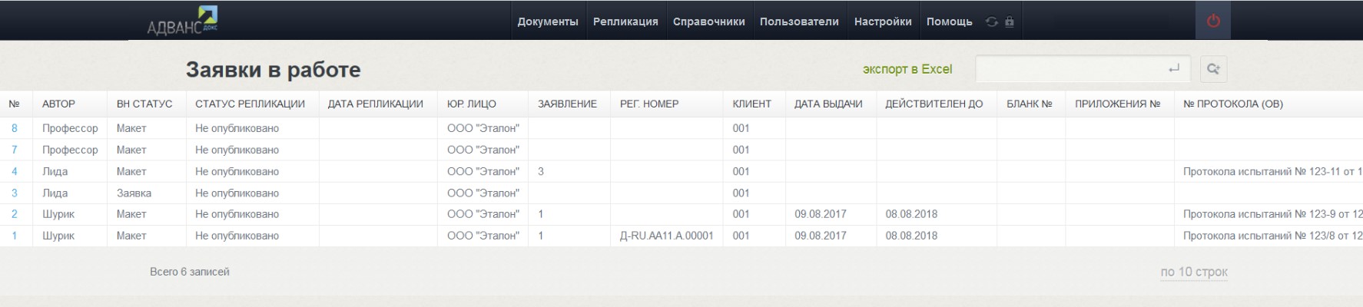Open advanced search magnifier button
Image resolution: width=1363 pixels, height=307 pixels.
(1213, 69)
